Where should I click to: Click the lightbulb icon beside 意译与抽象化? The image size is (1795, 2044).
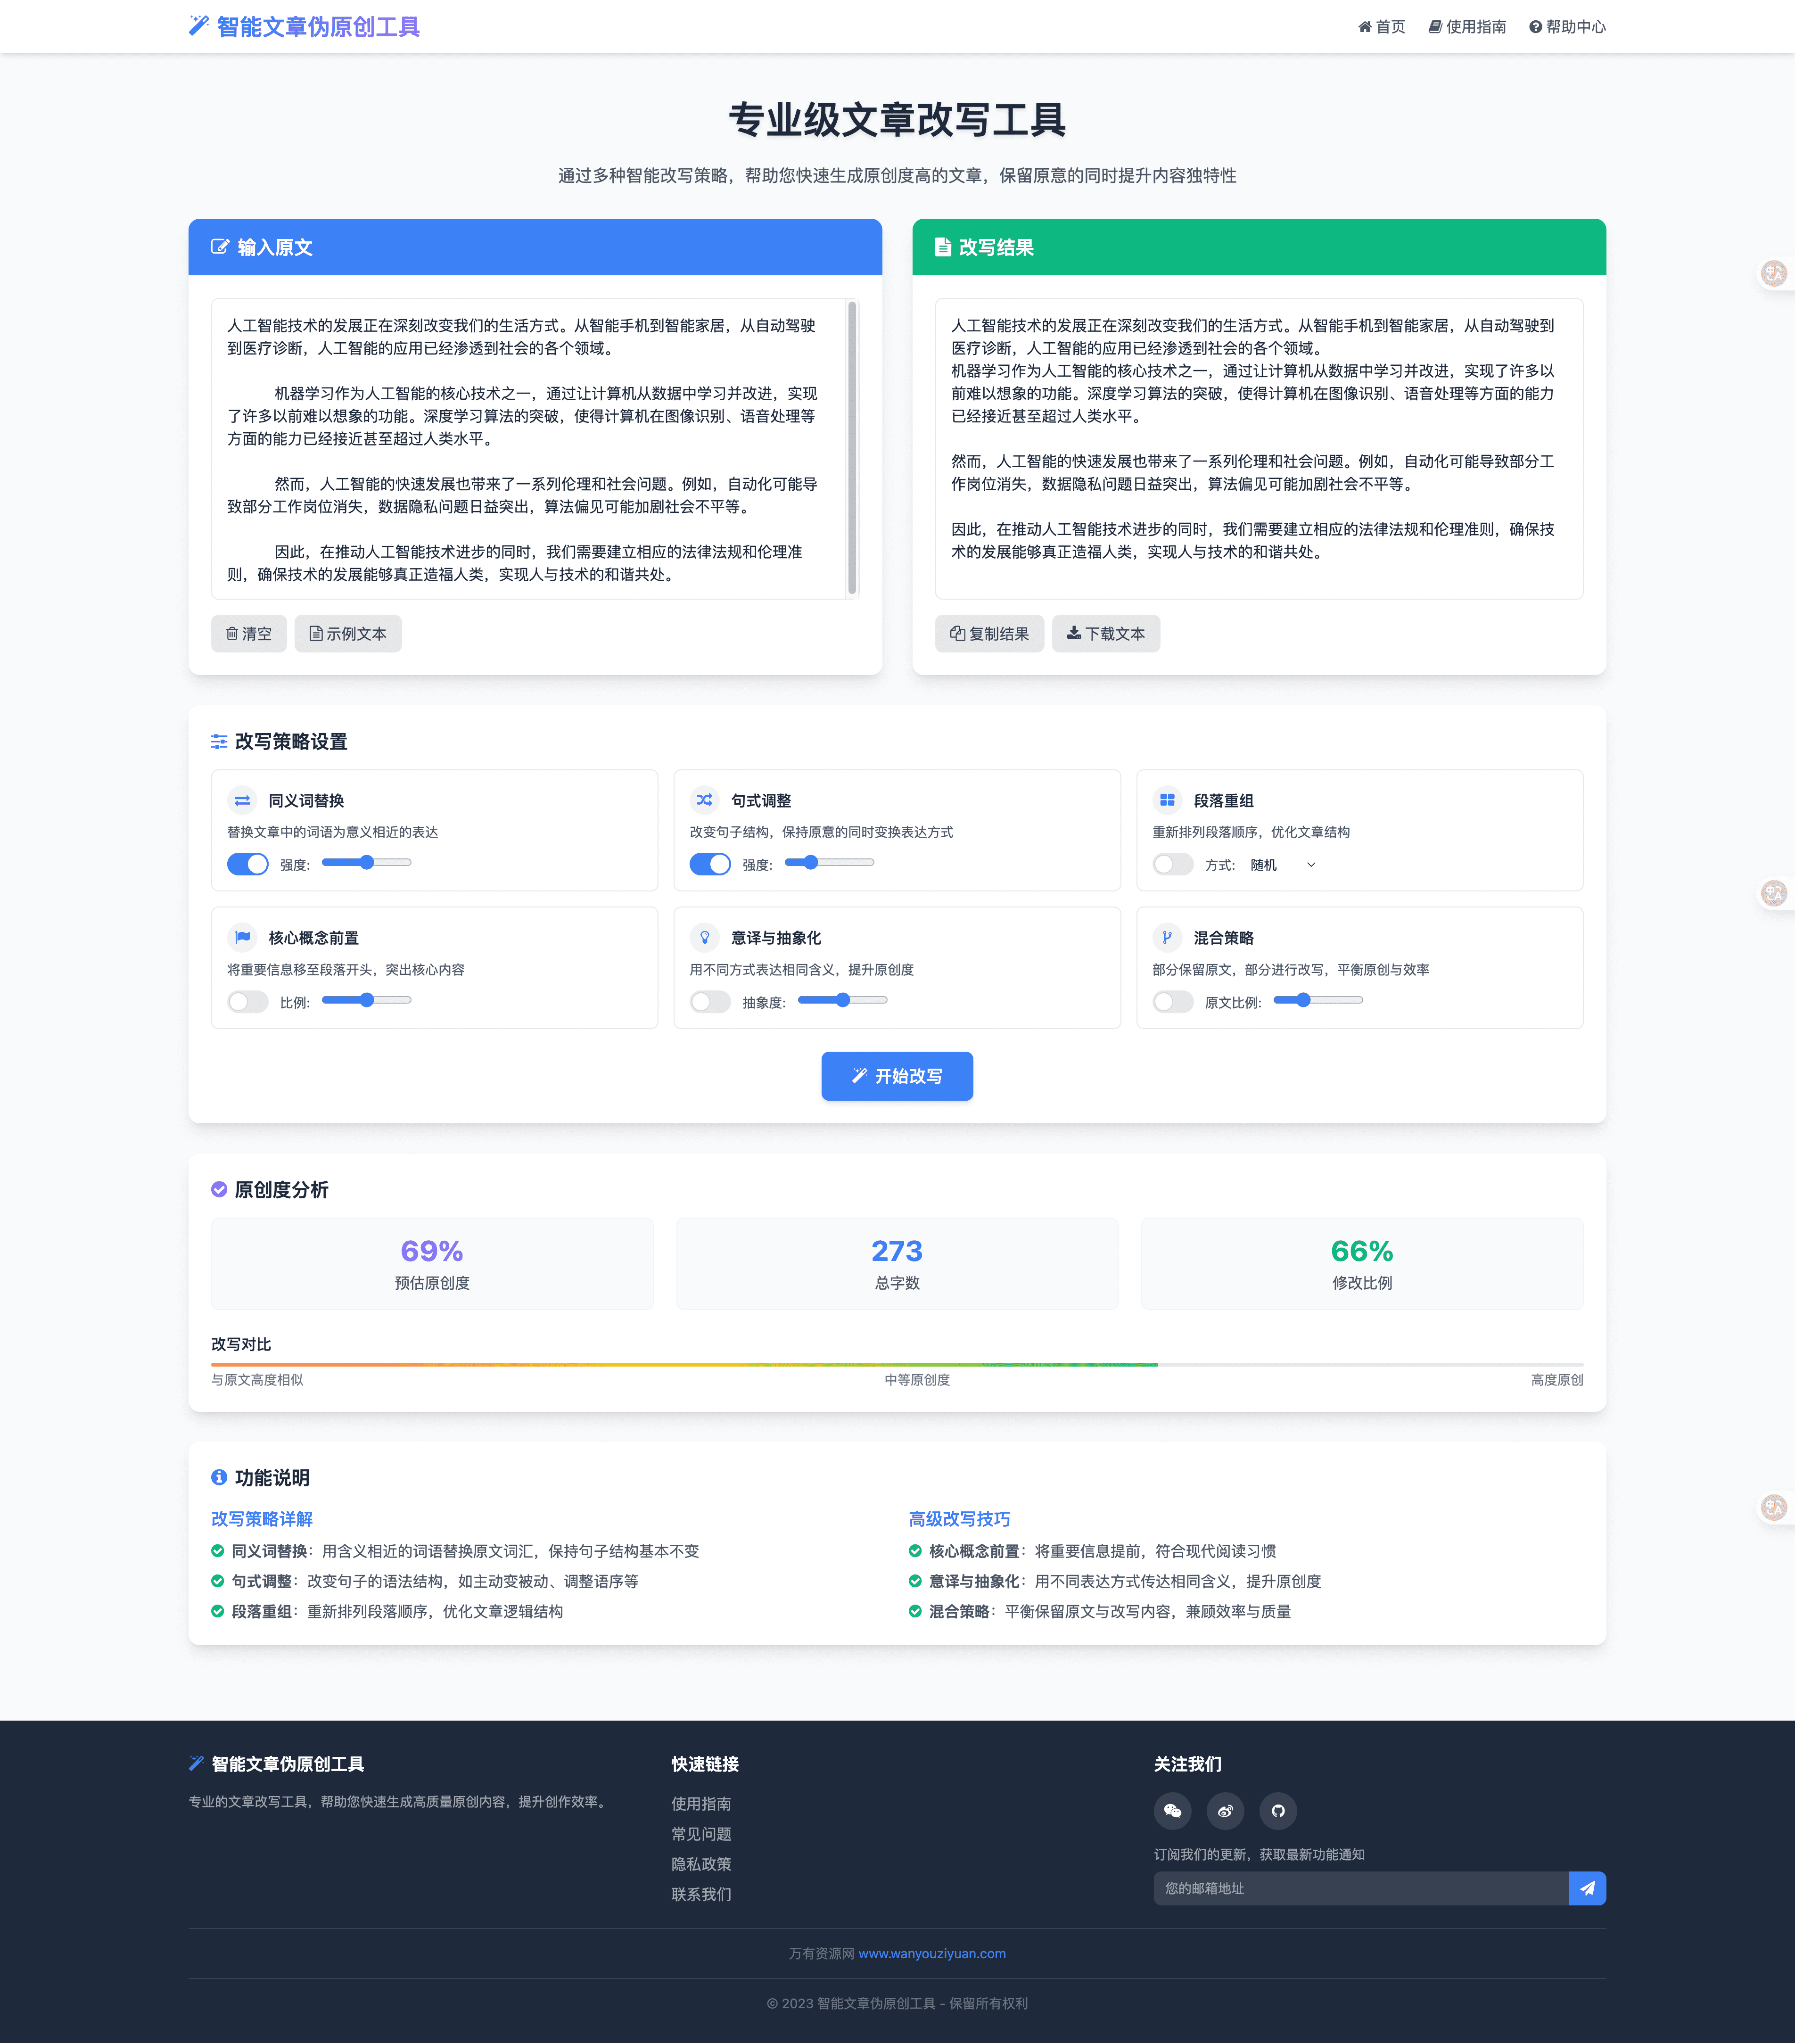pos(705,937)
